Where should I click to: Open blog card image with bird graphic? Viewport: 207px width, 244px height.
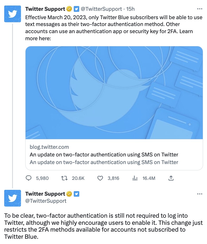tap(114, 93)
